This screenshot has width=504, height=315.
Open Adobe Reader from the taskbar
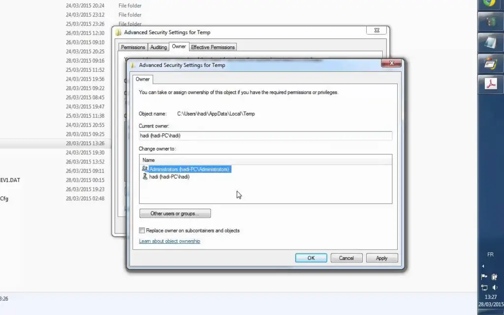tap(490, 84)
